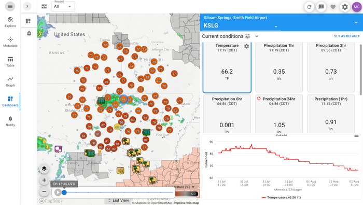Screen dimensions: 363x205
Task: Click the 86 station marker mid-map
Action: click(x=121, y=122)
